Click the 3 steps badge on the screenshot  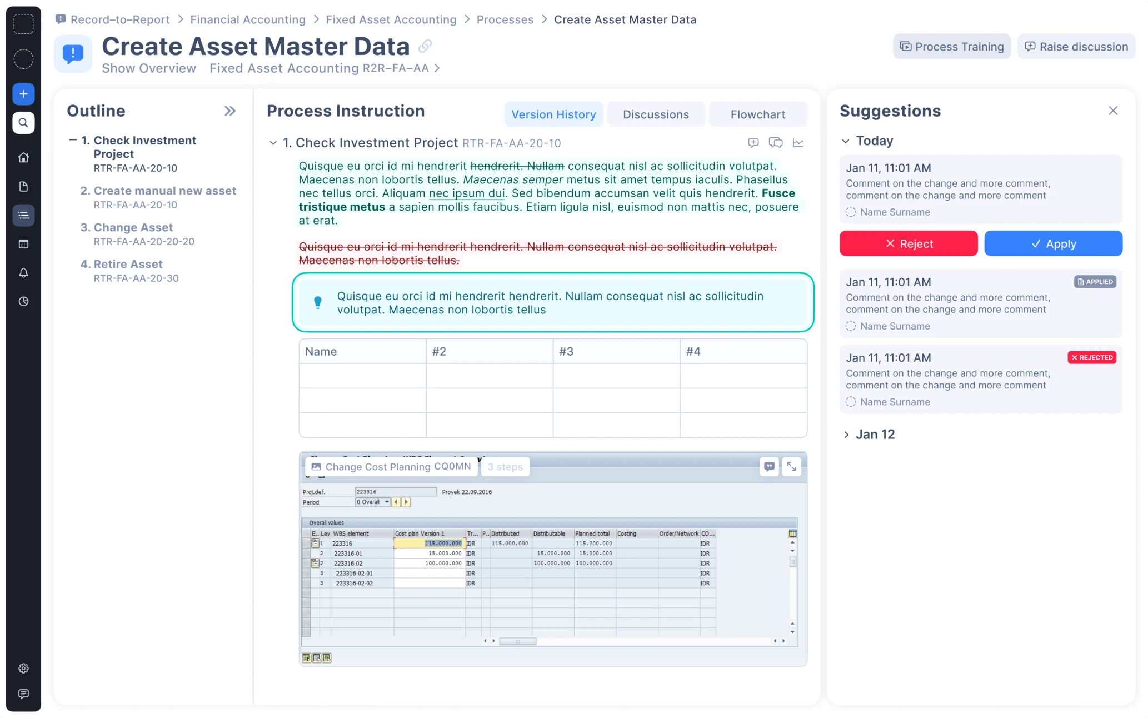pyautogui.click(x=505, y=467)
